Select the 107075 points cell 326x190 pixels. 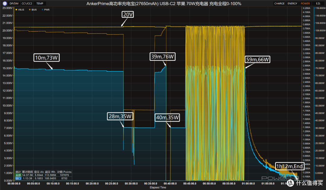64,175
